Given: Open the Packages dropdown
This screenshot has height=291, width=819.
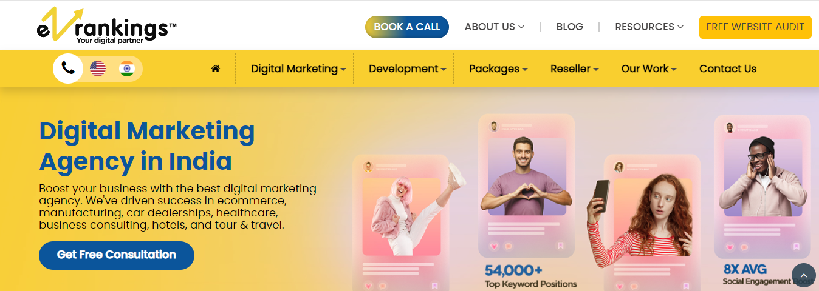Looking at the screenshot, I should point(498,69).
